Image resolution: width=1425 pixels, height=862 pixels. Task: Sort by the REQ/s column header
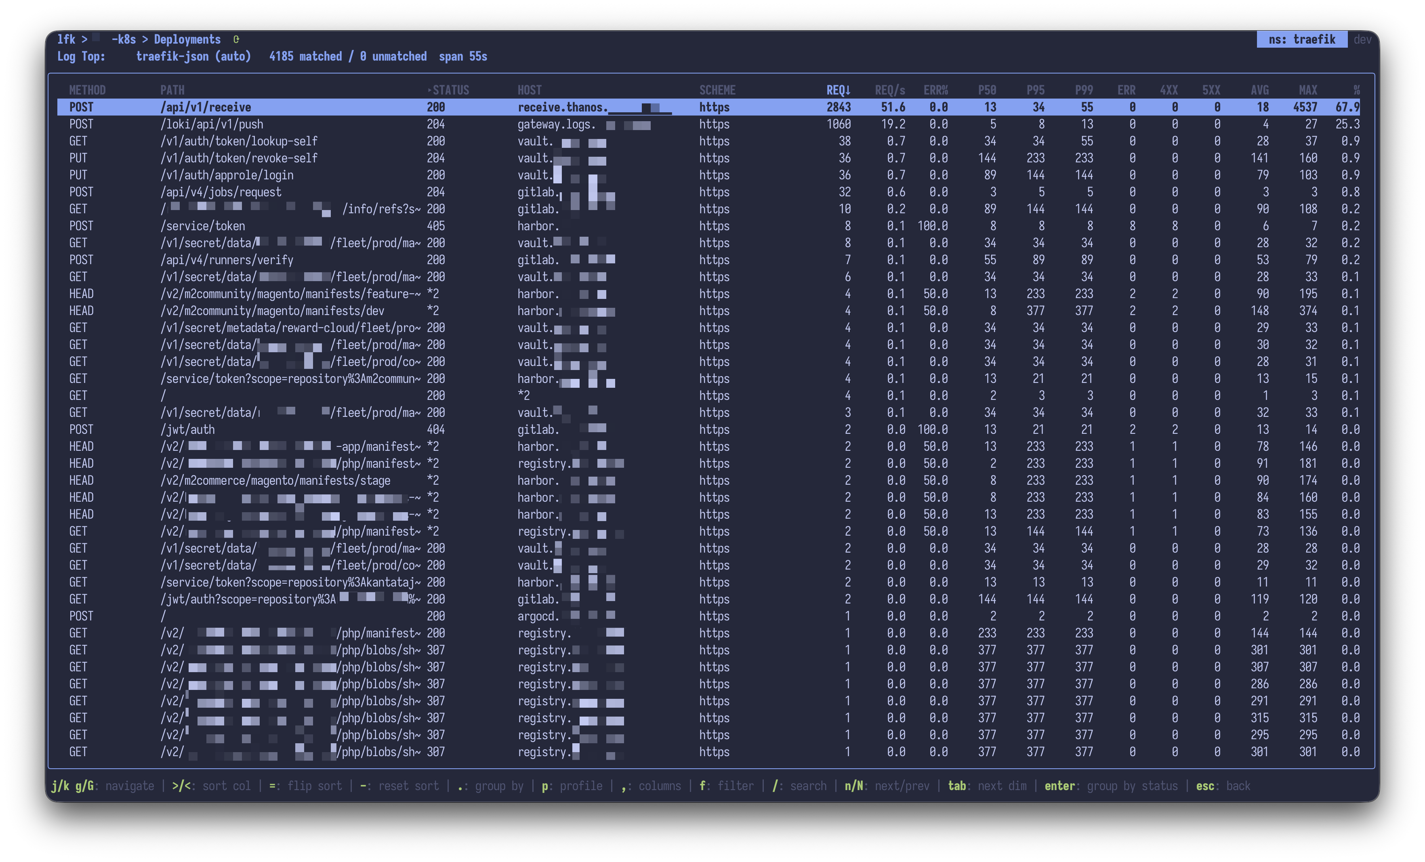pyautogui.click(x=889, y=90)
